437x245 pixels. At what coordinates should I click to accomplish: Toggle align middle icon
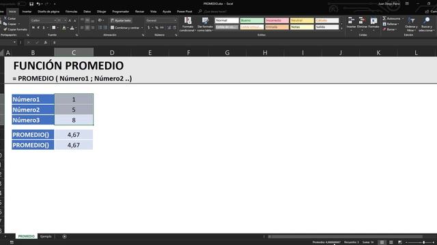(x=87, y=20)
